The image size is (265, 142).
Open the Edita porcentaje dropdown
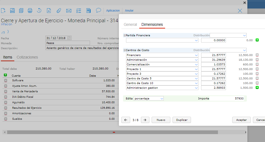[162, 98]
